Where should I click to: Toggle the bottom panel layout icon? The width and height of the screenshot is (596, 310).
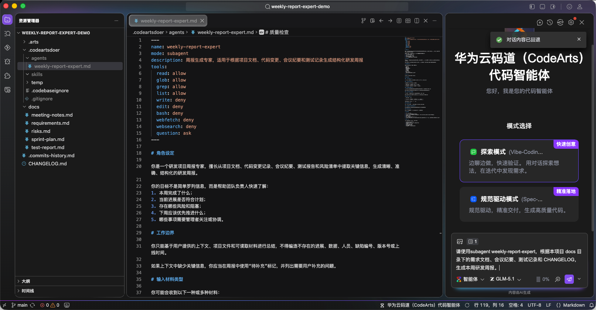tap(542, 7)
